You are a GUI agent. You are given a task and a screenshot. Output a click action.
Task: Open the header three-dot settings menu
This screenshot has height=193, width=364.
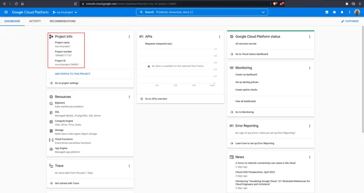[x=349, y=12]
